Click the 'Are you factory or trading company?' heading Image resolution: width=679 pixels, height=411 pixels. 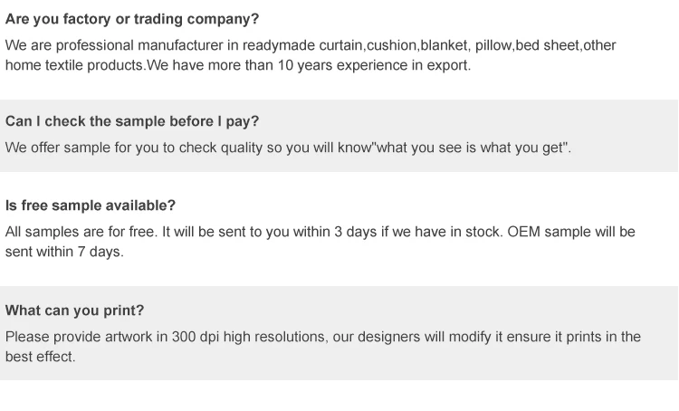tap(132, 18)
